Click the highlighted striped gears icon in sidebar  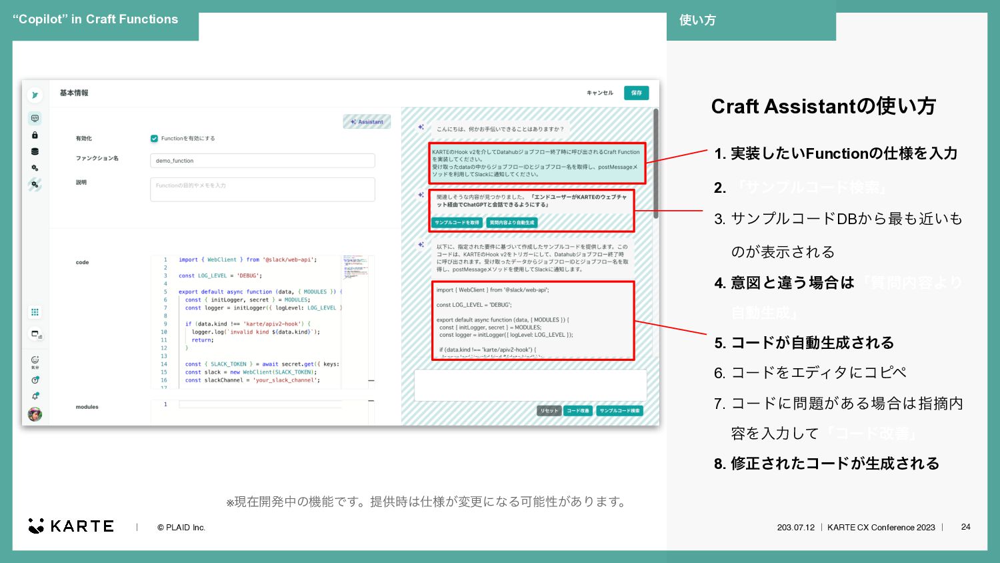click(x=35, y=185)
